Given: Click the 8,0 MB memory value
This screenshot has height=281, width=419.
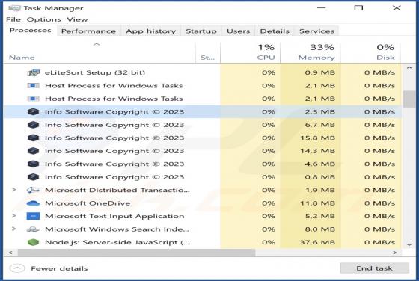Looking at the screenshot, I should (x=320, y=229).
